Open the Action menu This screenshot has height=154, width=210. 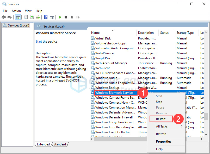pyautogui.click(x=16, y=11)
